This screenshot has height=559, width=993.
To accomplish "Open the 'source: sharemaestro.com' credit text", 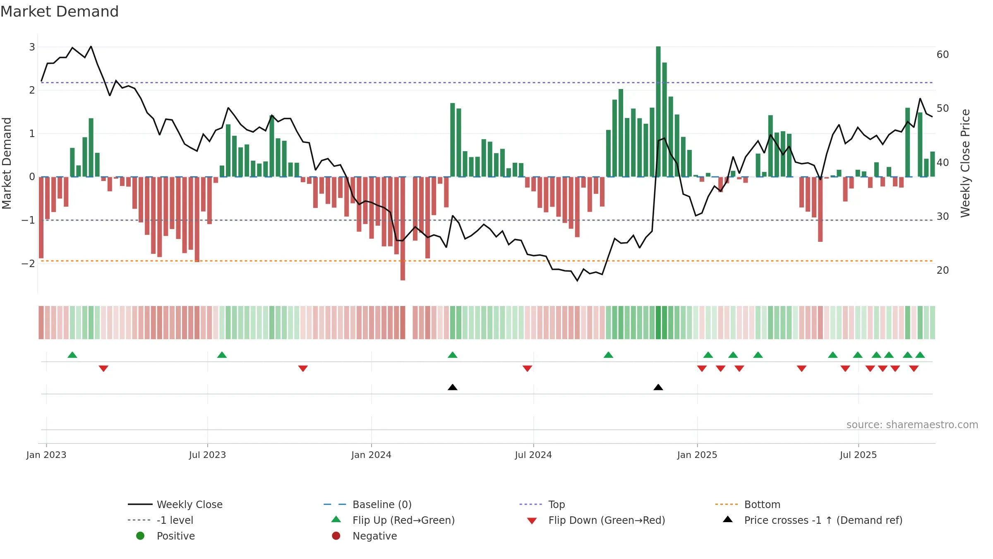I will [x=912, y=424].
